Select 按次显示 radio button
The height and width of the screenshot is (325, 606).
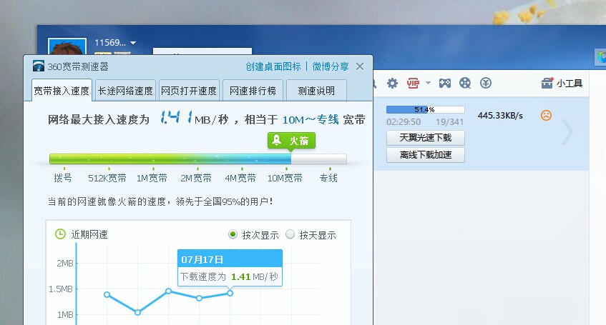click(x=233, y=234)
